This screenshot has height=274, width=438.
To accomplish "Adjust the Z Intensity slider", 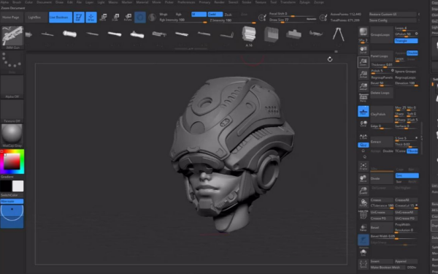I will 232,20.
